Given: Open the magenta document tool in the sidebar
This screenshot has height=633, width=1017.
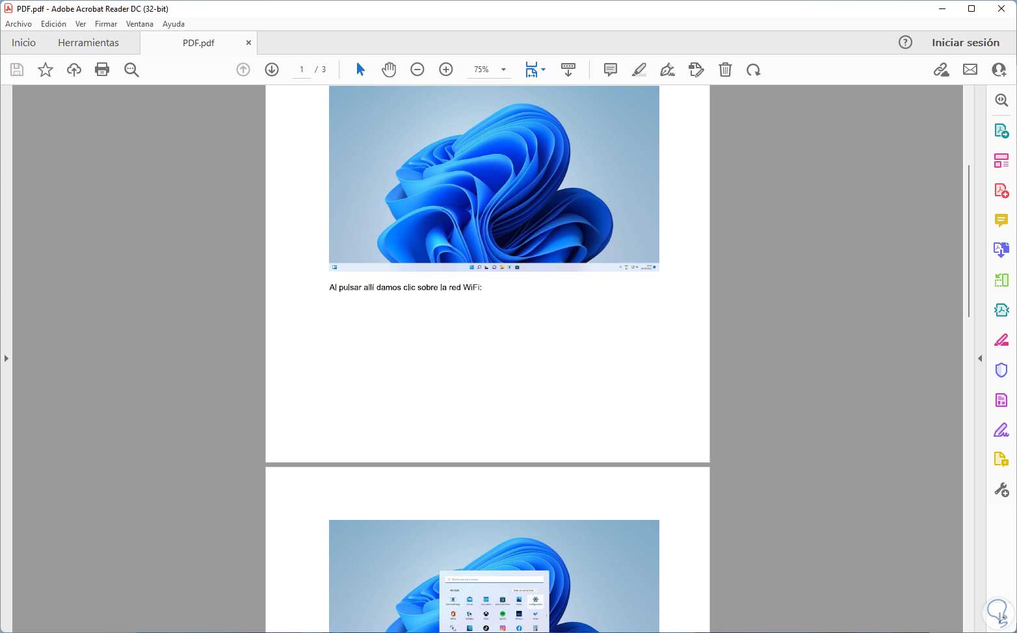Looking at the screenshot, I should 1001,400.
